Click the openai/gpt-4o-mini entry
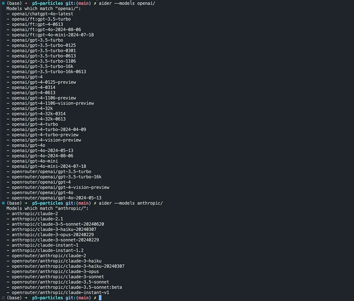The width and height of the screenshot is (354, 301). (x=35, y=161)
